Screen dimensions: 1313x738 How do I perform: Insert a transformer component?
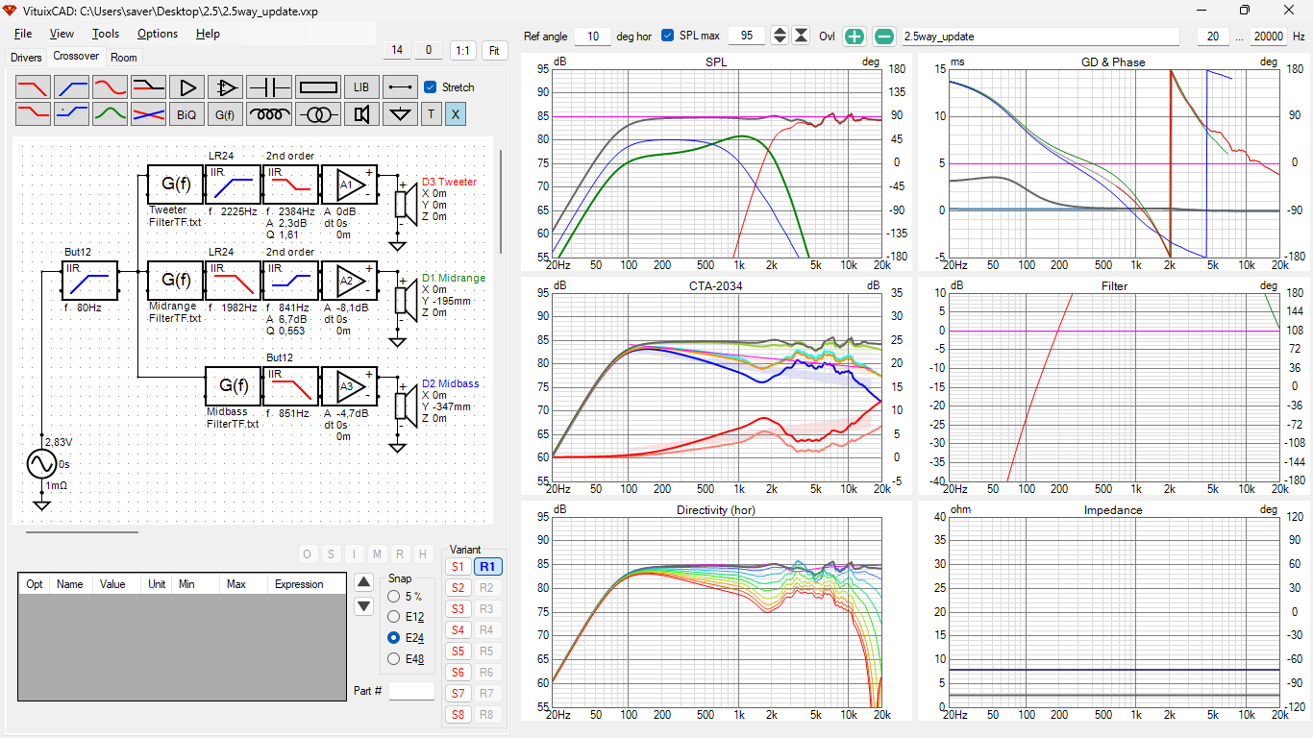[x=318, y=114]
